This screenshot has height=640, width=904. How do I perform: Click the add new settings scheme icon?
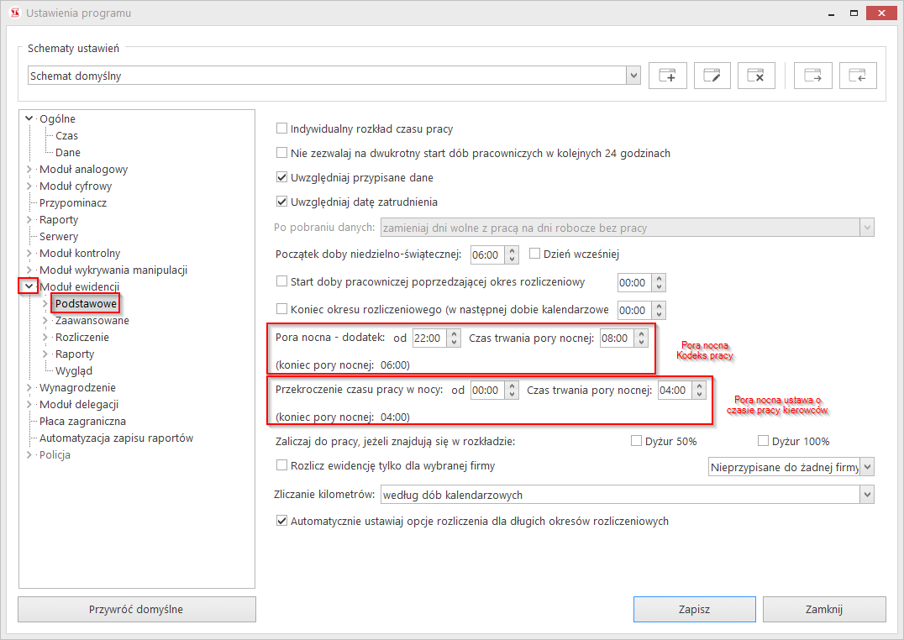(x=668, y=76)
